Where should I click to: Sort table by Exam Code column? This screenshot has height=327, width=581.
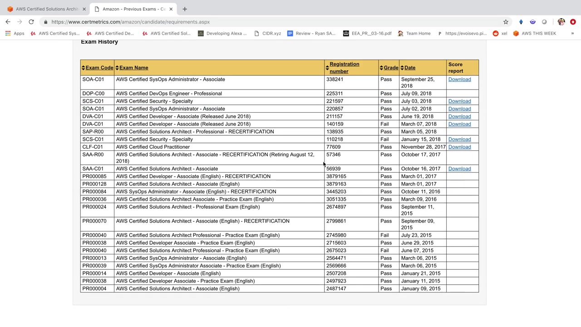pos(99,68)
